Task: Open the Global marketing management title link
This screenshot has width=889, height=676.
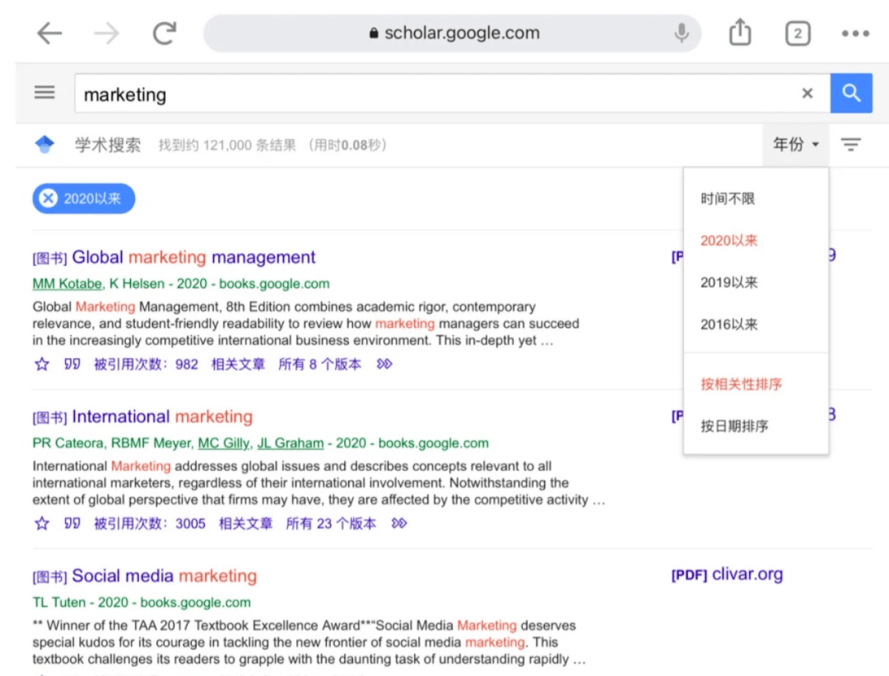Action: (193, 258)
